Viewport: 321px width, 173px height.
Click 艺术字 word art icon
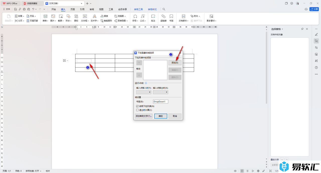coord(95,16)
